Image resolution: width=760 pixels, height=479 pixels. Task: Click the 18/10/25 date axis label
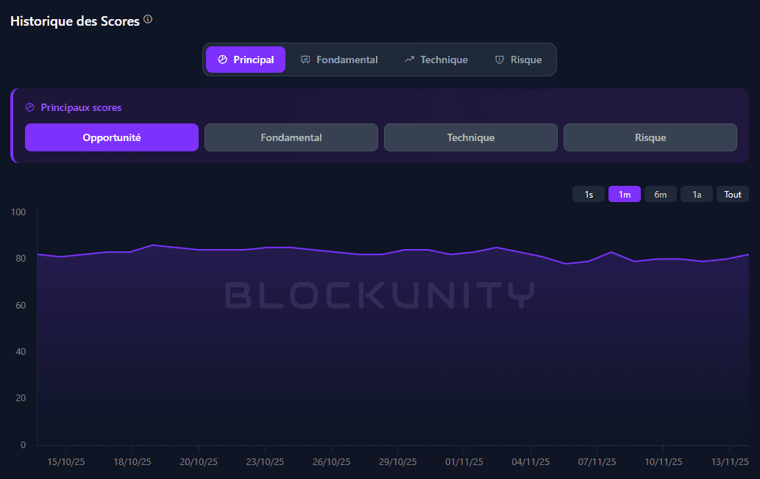[132, 462]
